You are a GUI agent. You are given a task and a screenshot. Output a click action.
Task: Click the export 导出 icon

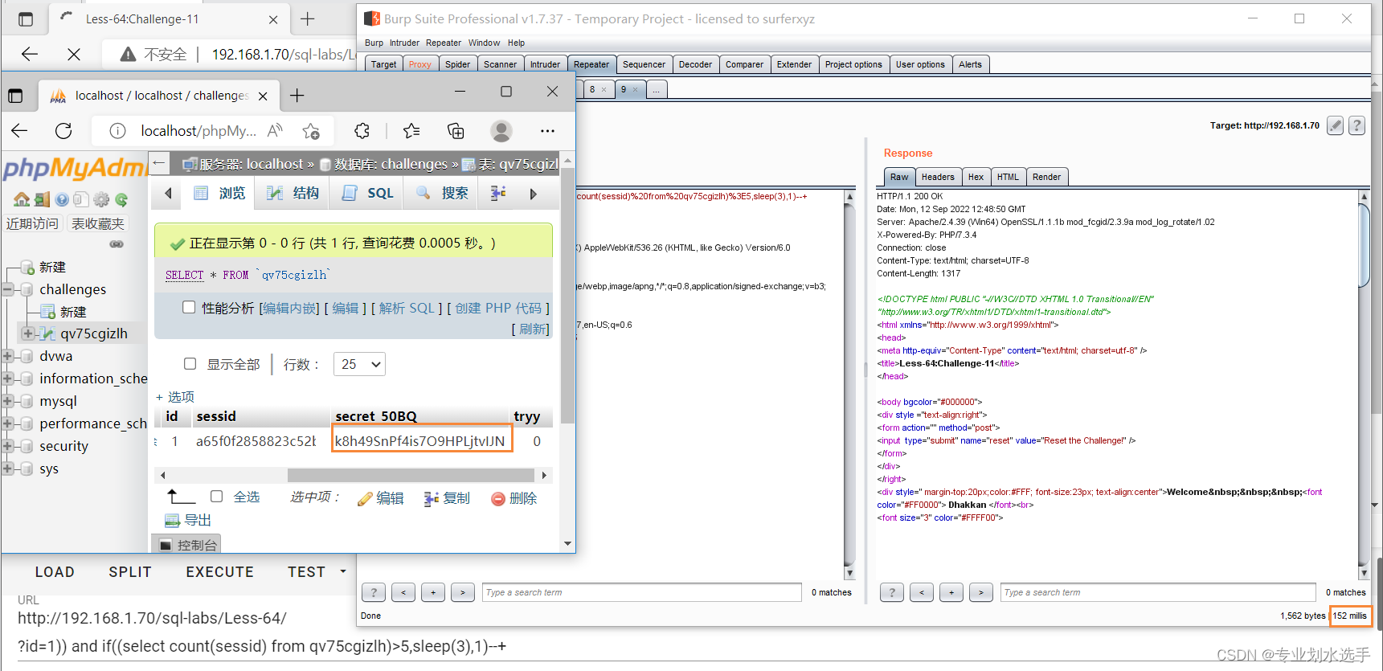[x=172, y=520]
